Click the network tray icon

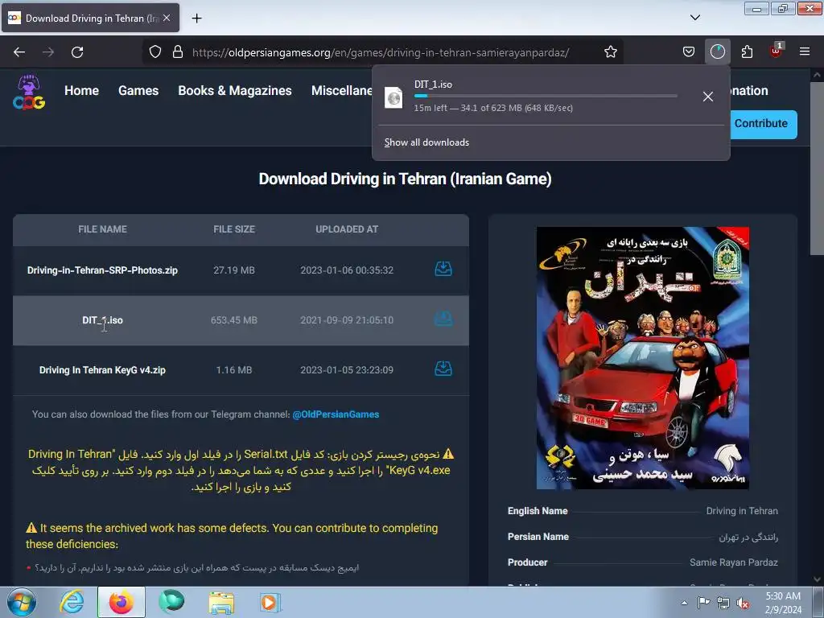723,603
